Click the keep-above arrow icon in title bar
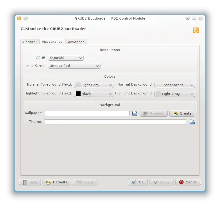 25,18
